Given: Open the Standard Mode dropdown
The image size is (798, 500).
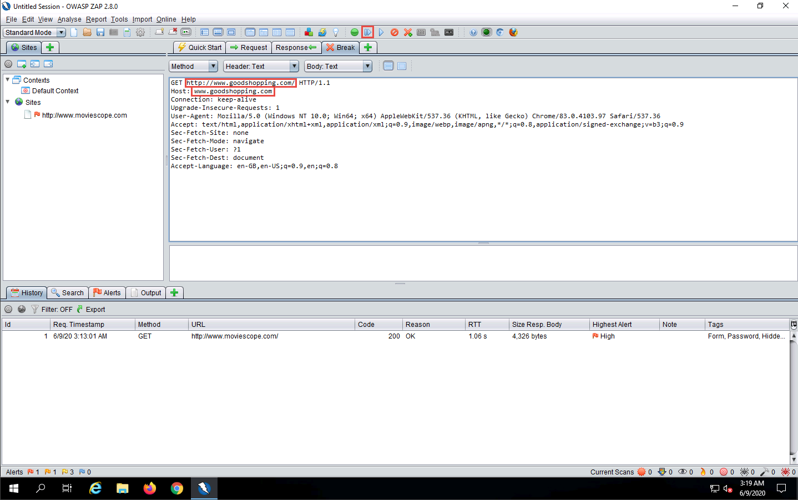Looking at the screenshot, I should coord(34,32).
